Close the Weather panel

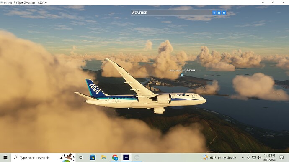click(x=224, y=13)
